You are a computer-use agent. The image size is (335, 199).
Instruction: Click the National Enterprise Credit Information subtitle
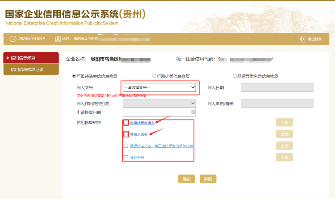[x=62, y=23]
